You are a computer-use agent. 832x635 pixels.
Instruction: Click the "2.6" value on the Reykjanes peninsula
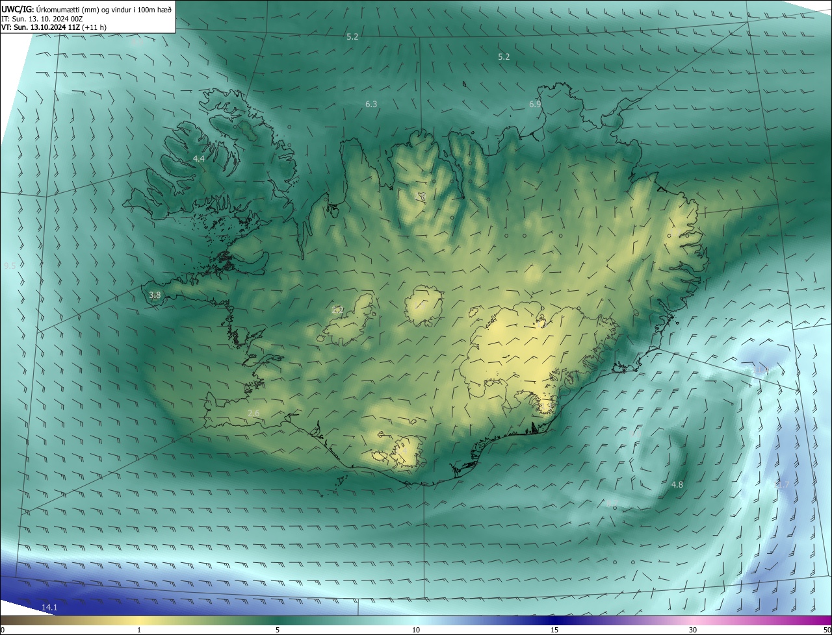tap(254, 414)
